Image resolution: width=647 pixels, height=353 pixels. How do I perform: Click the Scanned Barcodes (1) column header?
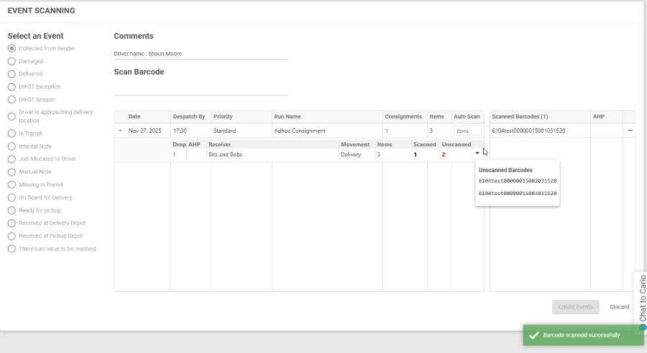(520, 116)
